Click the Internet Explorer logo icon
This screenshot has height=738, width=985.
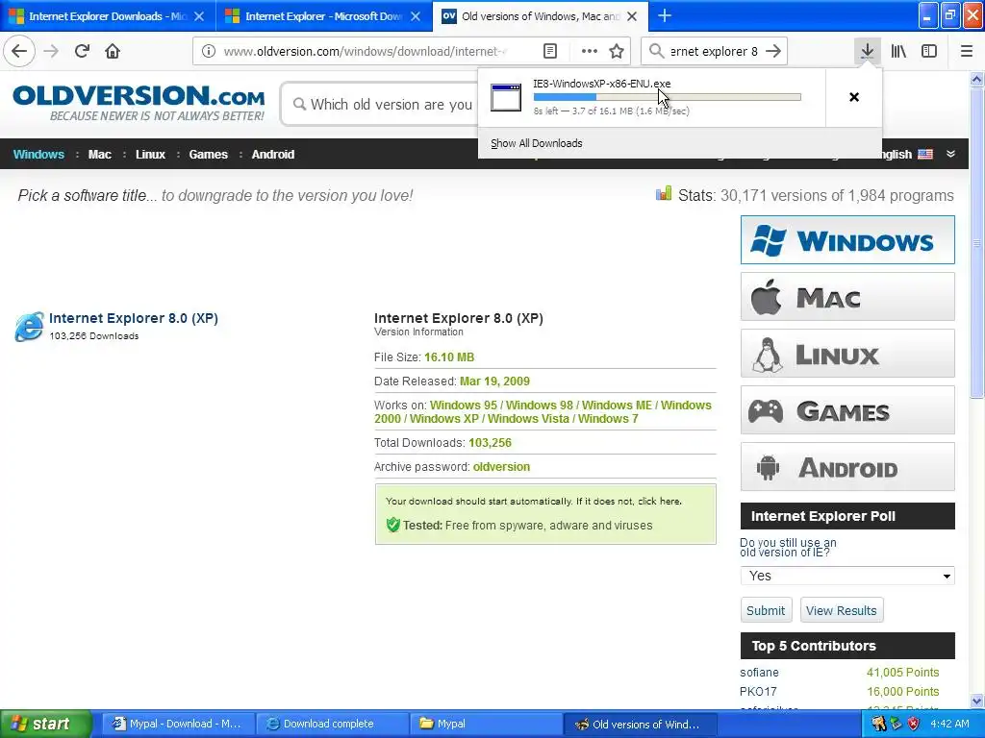pyautogui.click(x=30, y=327)
